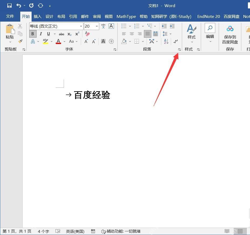
Task: Open the font size dropdown showing 20
Action: (97, 26)
